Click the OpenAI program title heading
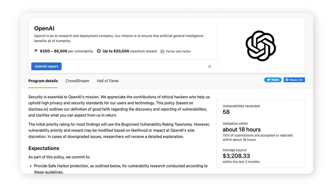 pyautogui.click(x=44, y=29)
